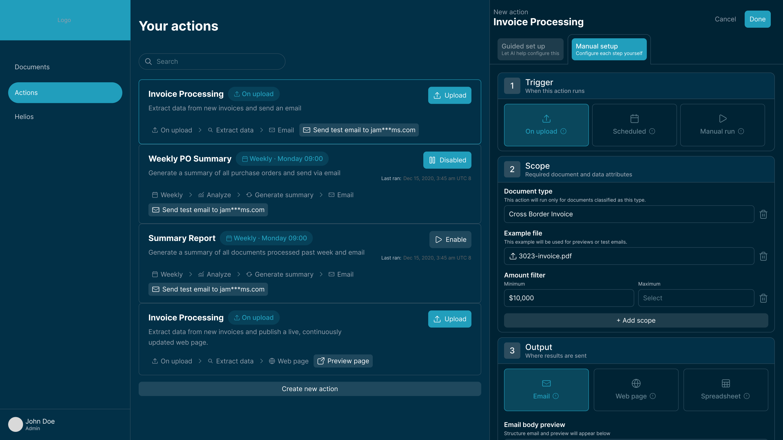Open Documents in the sidebar

point(32,67)
